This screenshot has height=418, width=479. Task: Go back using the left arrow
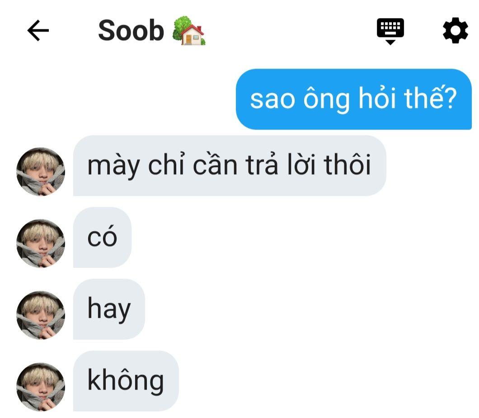tap(38, 31)
